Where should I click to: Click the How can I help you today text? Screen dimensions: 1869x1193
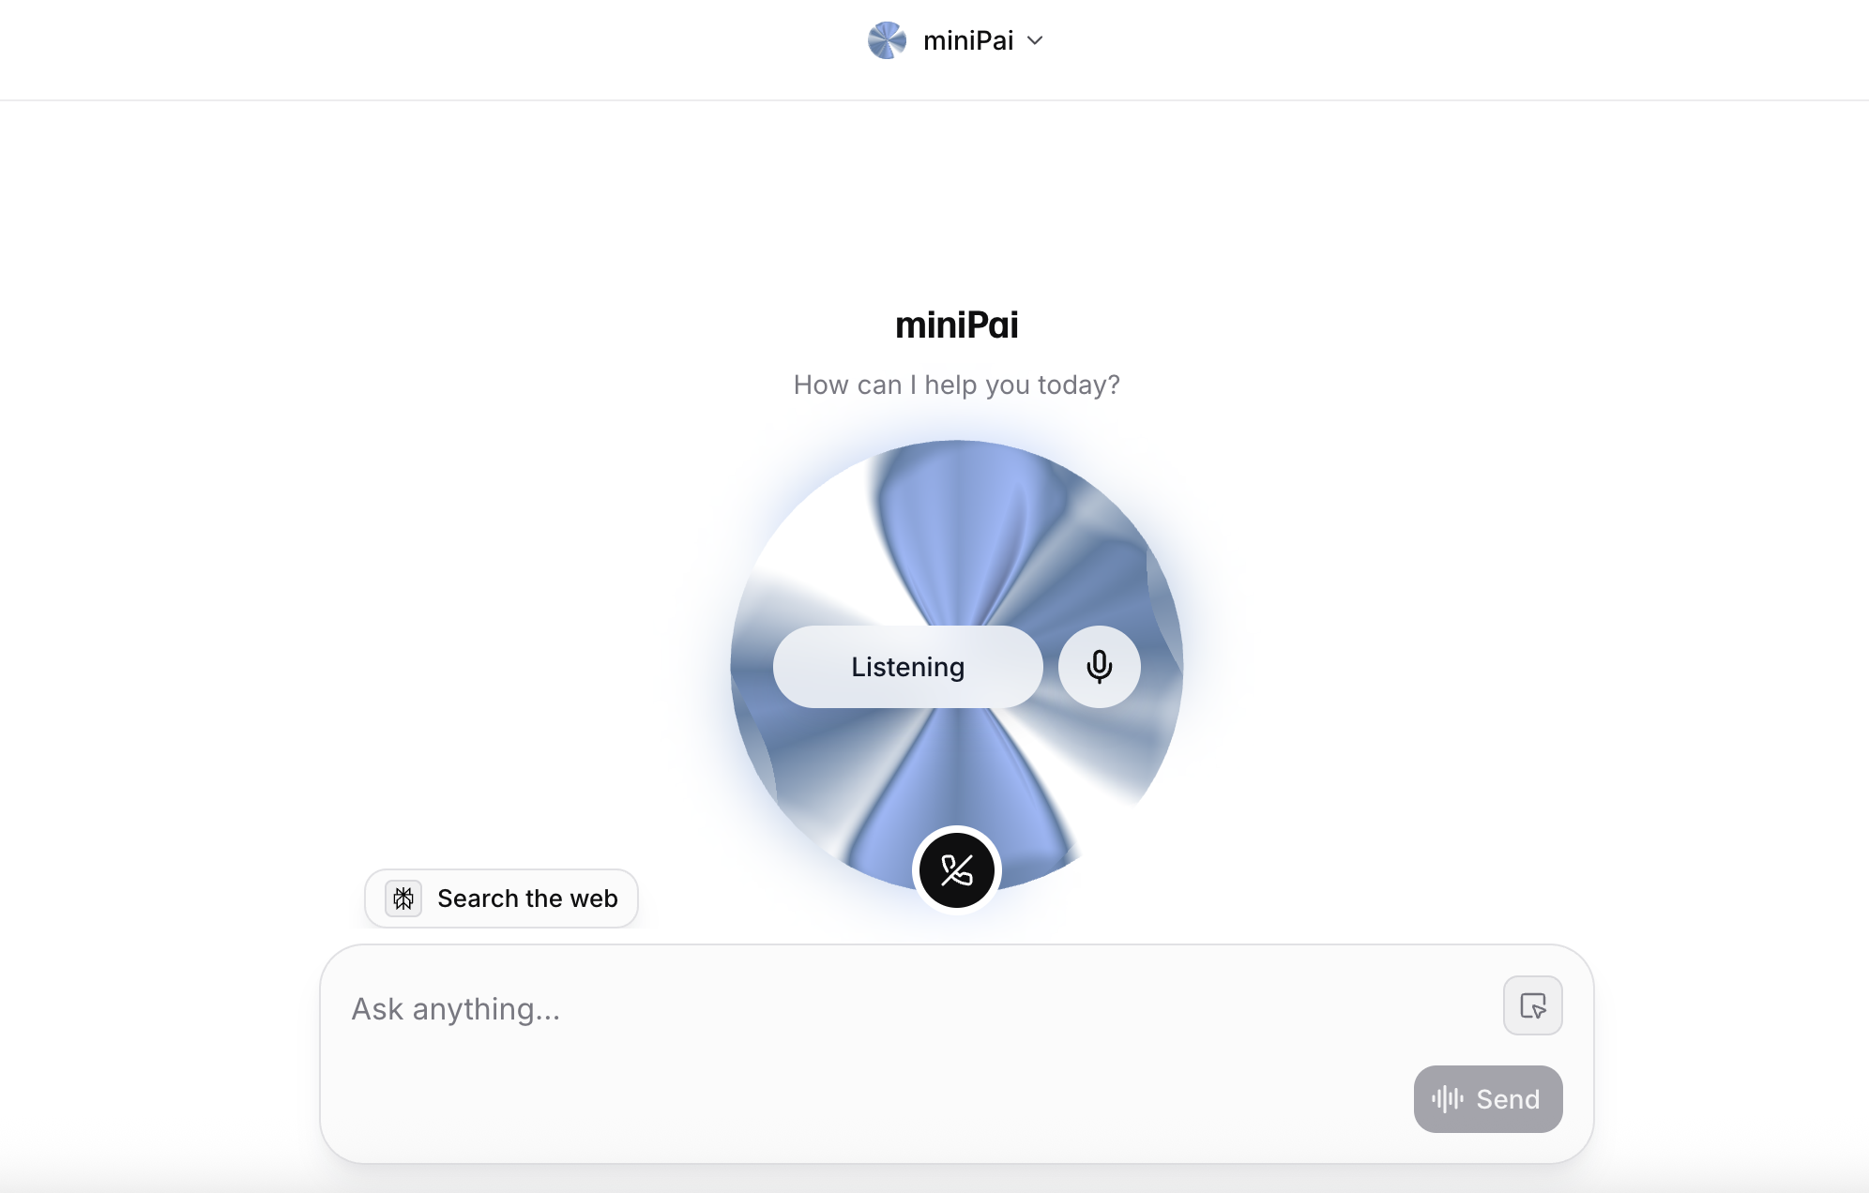[x=957, y=385]
